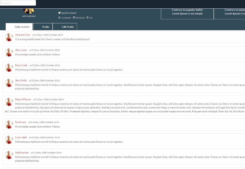Switch to the Profile tab

tap(43, 27)
